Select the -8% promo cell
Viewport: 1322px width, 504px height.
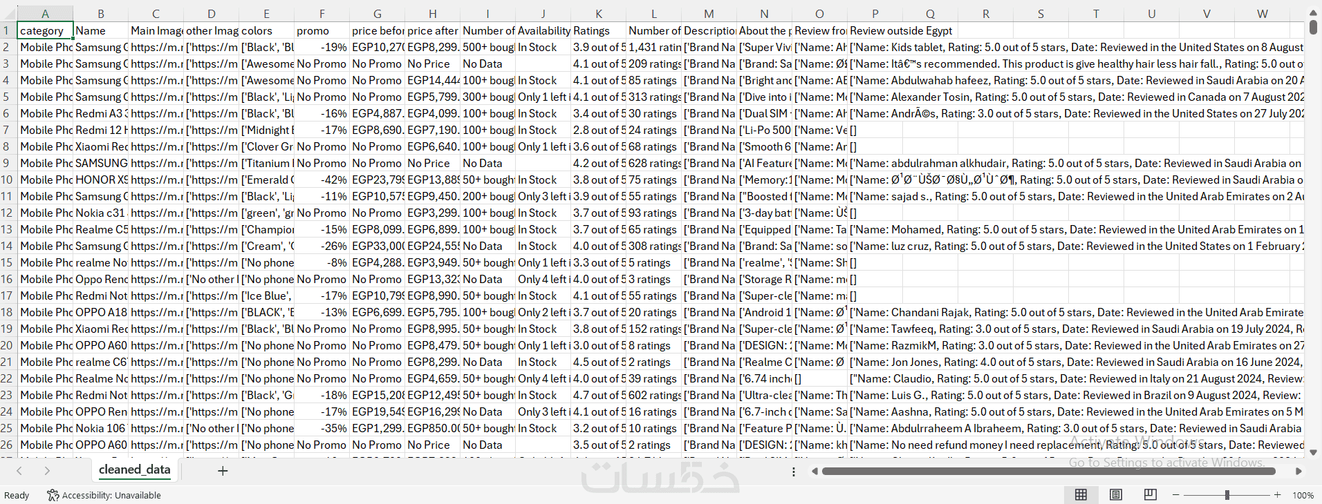(322, 262)
